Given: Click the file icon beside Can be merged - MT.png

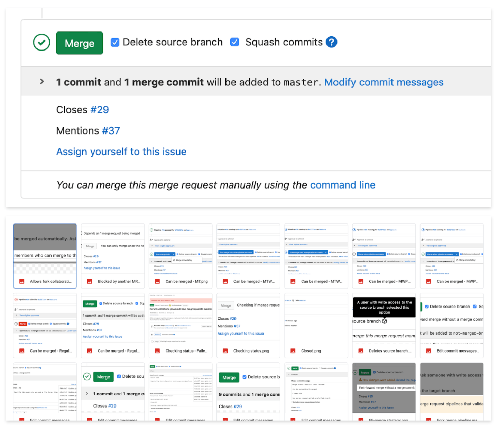Looking at the screenshot, I should pos(157,281).
